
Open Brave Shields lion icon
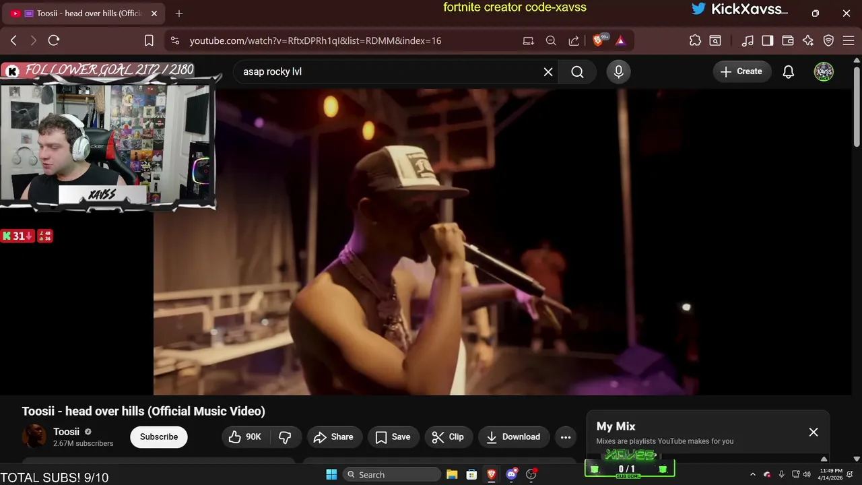coord(599,40)
